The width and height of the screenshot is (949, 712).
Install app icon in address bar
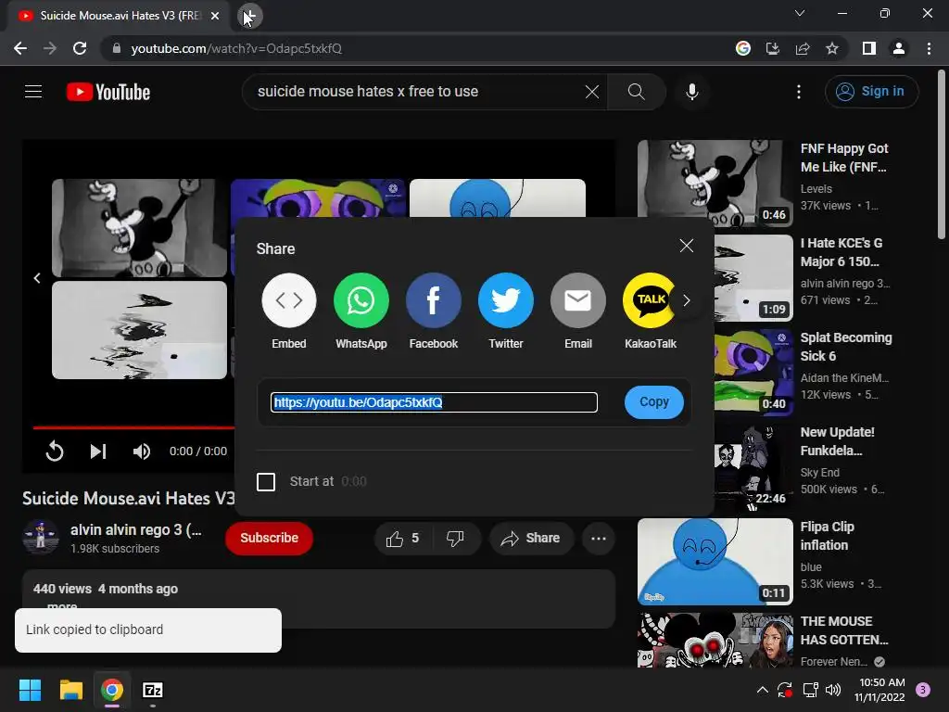tap(773, 48)
